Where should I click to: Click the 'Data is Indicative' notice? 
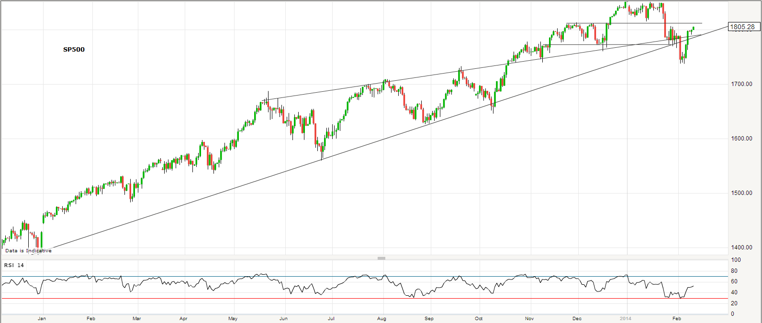pos(28,250)
